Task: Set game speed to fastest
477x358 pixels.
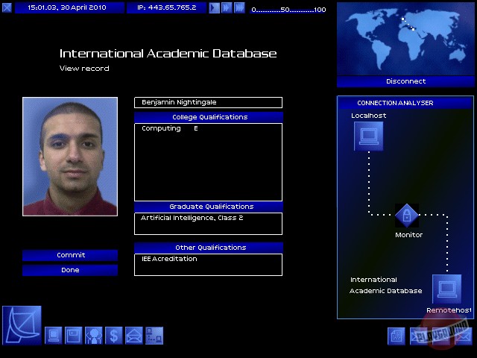Action: (x=239, y=7)
